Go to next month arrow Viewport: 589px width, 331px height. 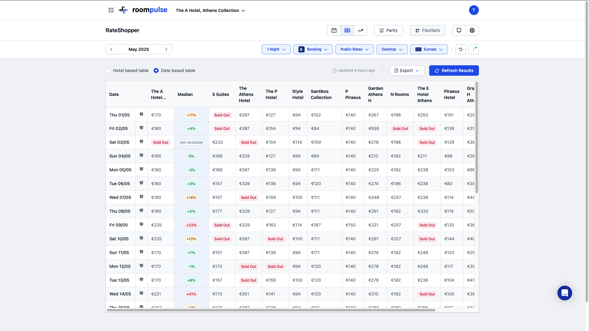pos(166,49)
